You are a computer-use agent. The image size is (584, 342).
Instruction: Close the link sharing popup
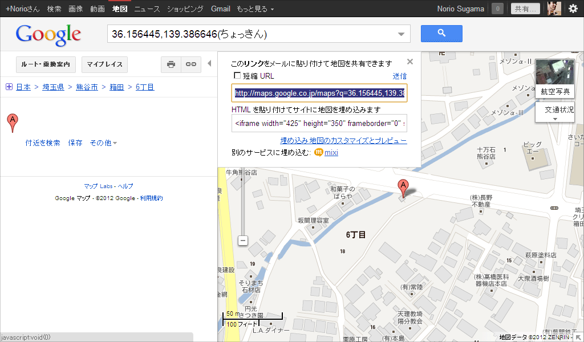click(x=409, y=62)
